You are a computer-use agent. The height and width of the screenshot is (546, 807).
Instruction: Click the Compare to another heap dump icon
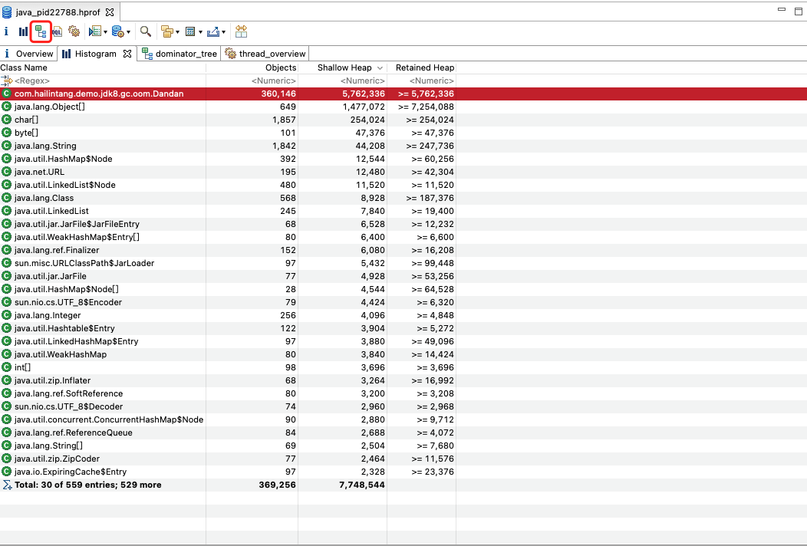242,31
